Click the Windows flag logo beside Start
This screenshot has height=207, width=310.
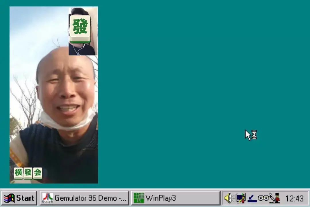tap(9, 198)
